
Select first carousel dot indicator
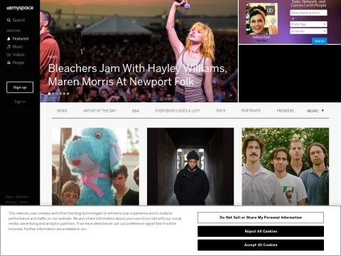tap(49, 94)
